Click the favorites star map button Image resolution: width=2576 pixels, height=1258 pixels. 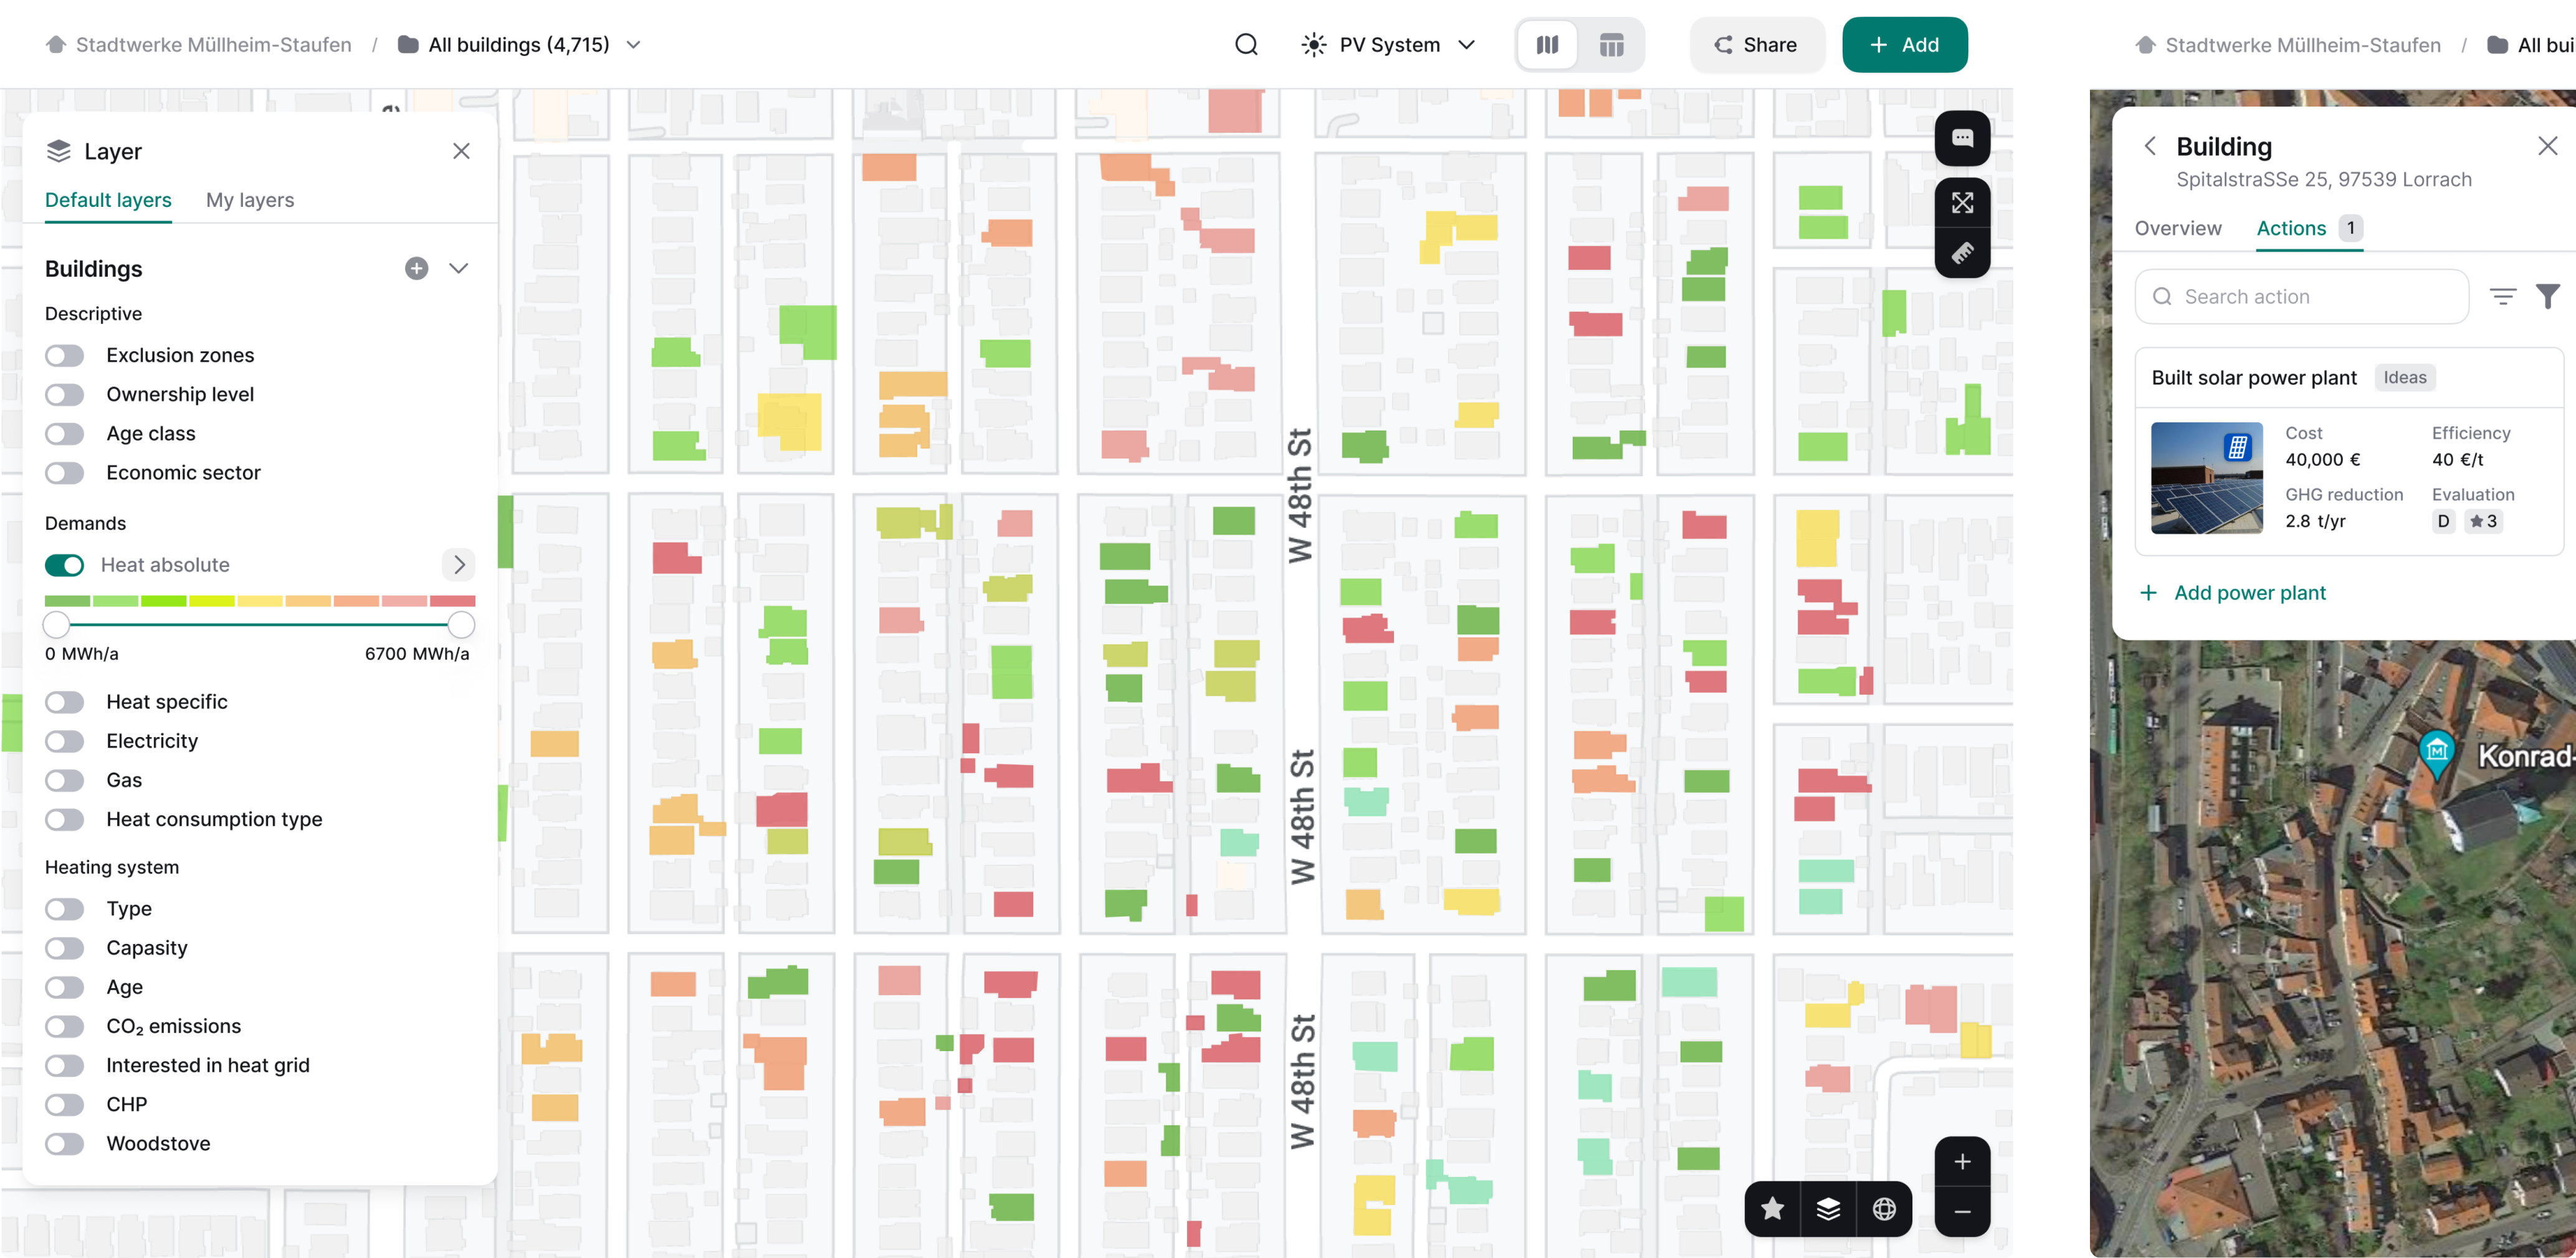(1772, 1209)
